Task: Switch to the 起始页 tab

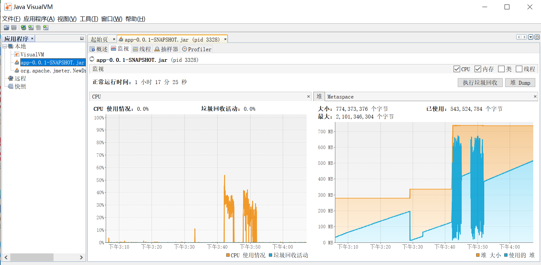Action: click(99, 39)
